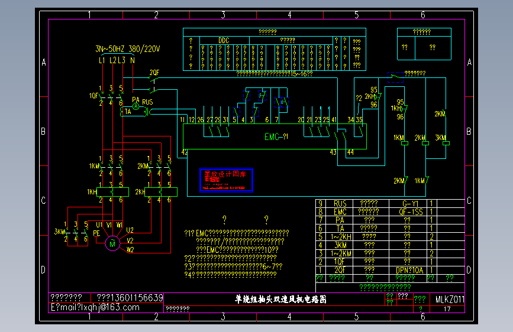Select the "2QF" cell in parts table
Screen dimensions: 513x332
tap(340, 270)
